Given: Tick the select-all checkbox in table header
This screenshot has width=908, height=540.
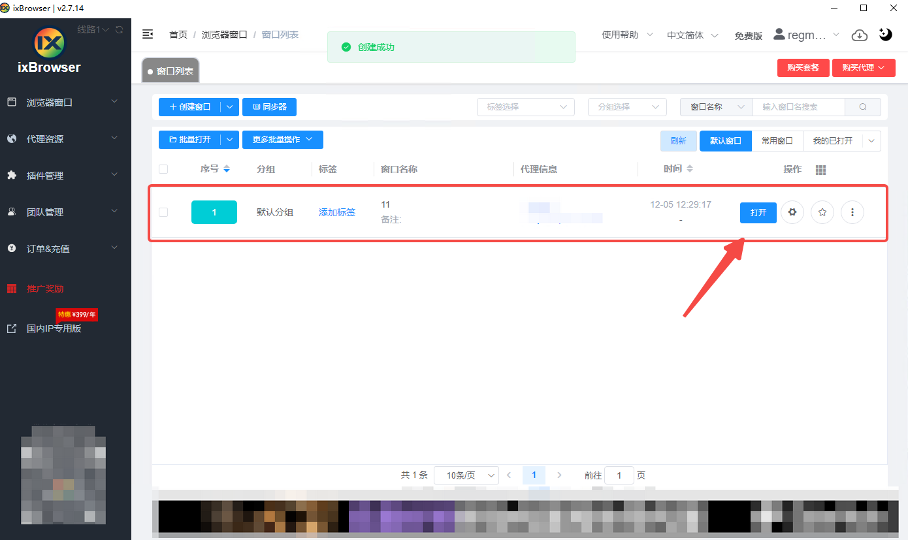Looking at the screenshot, I should [163, 169].
